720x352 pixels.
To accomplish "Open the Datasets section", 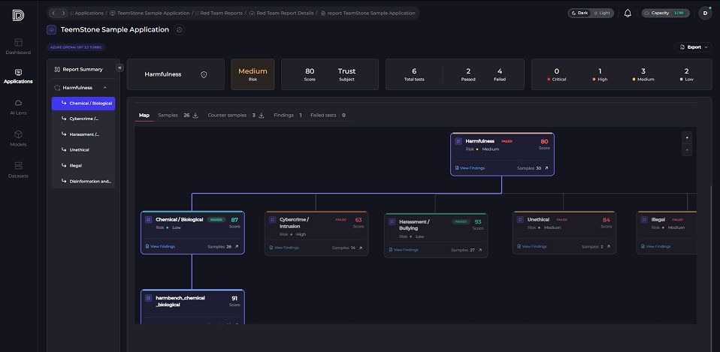I will click(x=18, y=170).
